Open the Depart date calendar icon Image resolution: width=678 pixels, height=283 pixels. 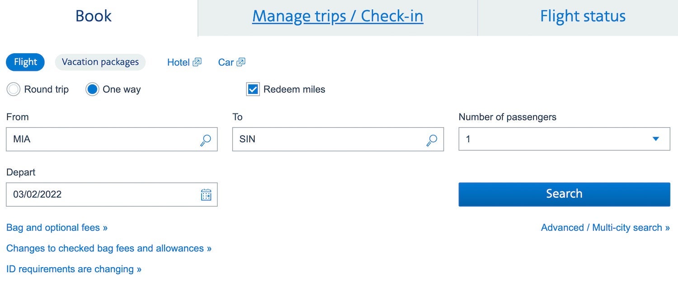click(x=206, y=195)
